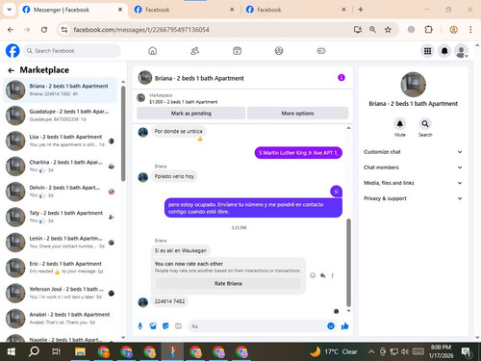Viewport: 481px width, 361px height.
Task: Go back using the Marketplace back arrow
Action: (x=12, y=70)
